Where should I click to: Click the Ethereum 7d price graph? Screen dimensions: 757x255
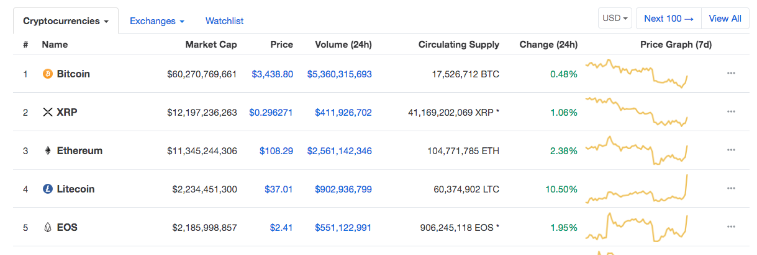tap(637, 150)
